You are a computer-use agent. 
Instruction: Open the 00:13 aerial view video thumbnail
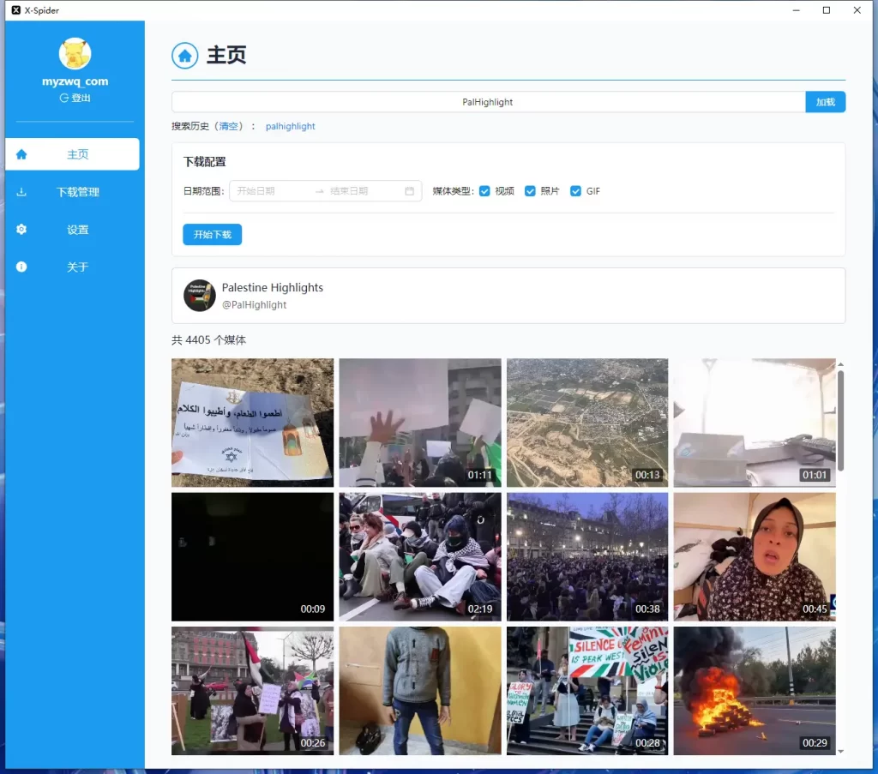click(587, 423)
